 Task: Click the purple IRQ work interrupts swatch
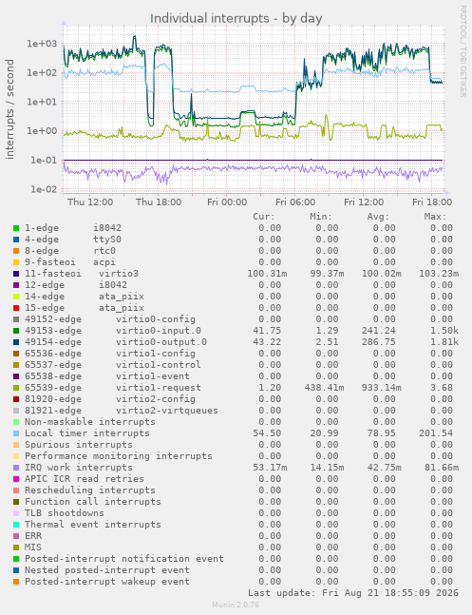pyautogui.click(x=16, y=468)
